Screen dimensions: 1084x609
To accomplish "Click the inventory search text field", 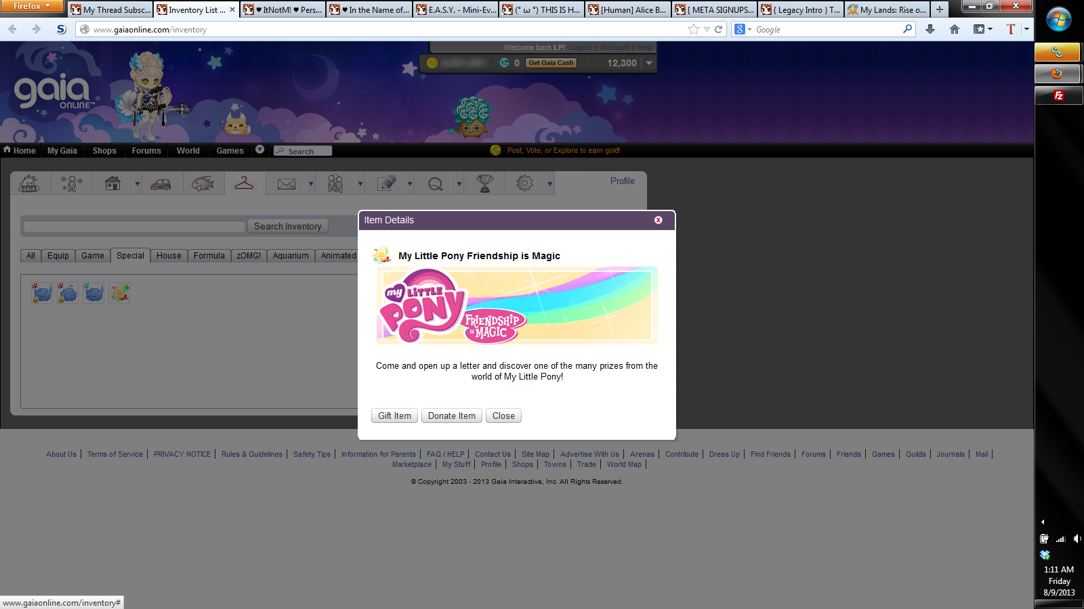I will pos(134,227).
